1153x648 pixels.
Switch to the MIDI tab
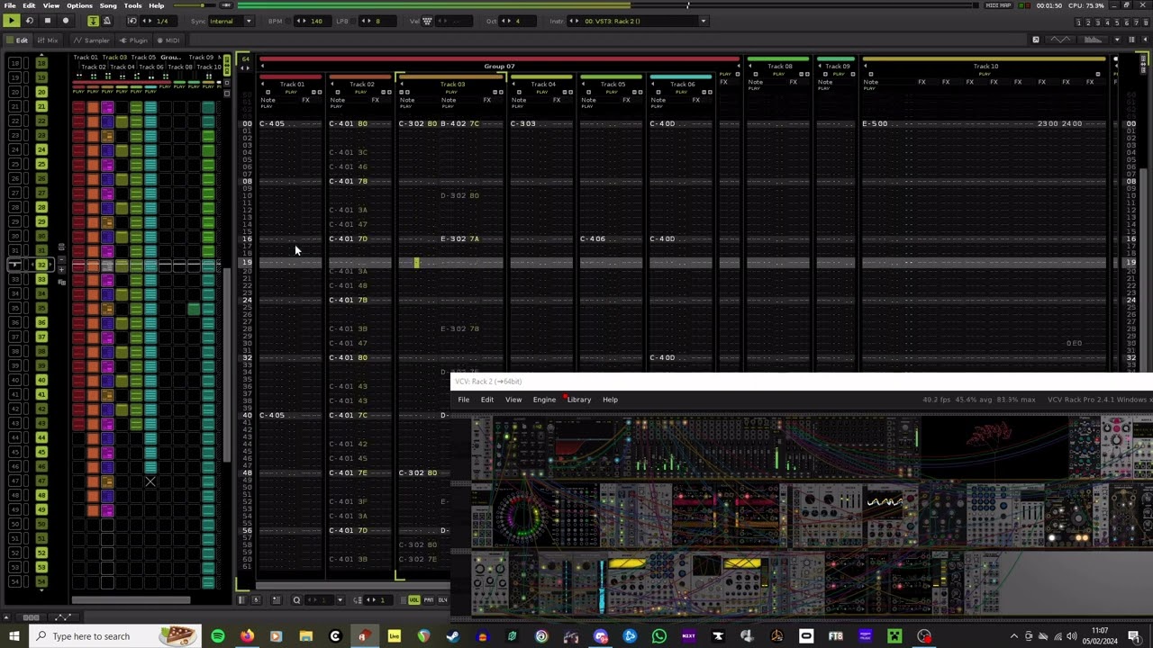[x=168, y=40]
